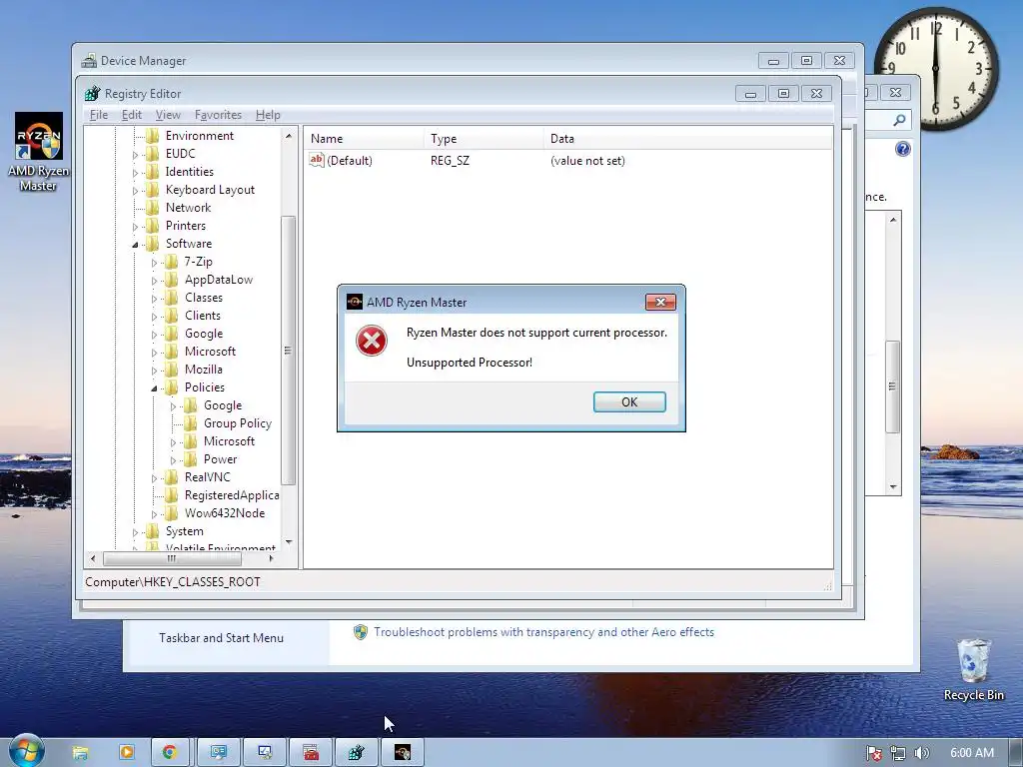Select the System registry key
Screen dimensions: 1023x767
[x=184, y=531]
